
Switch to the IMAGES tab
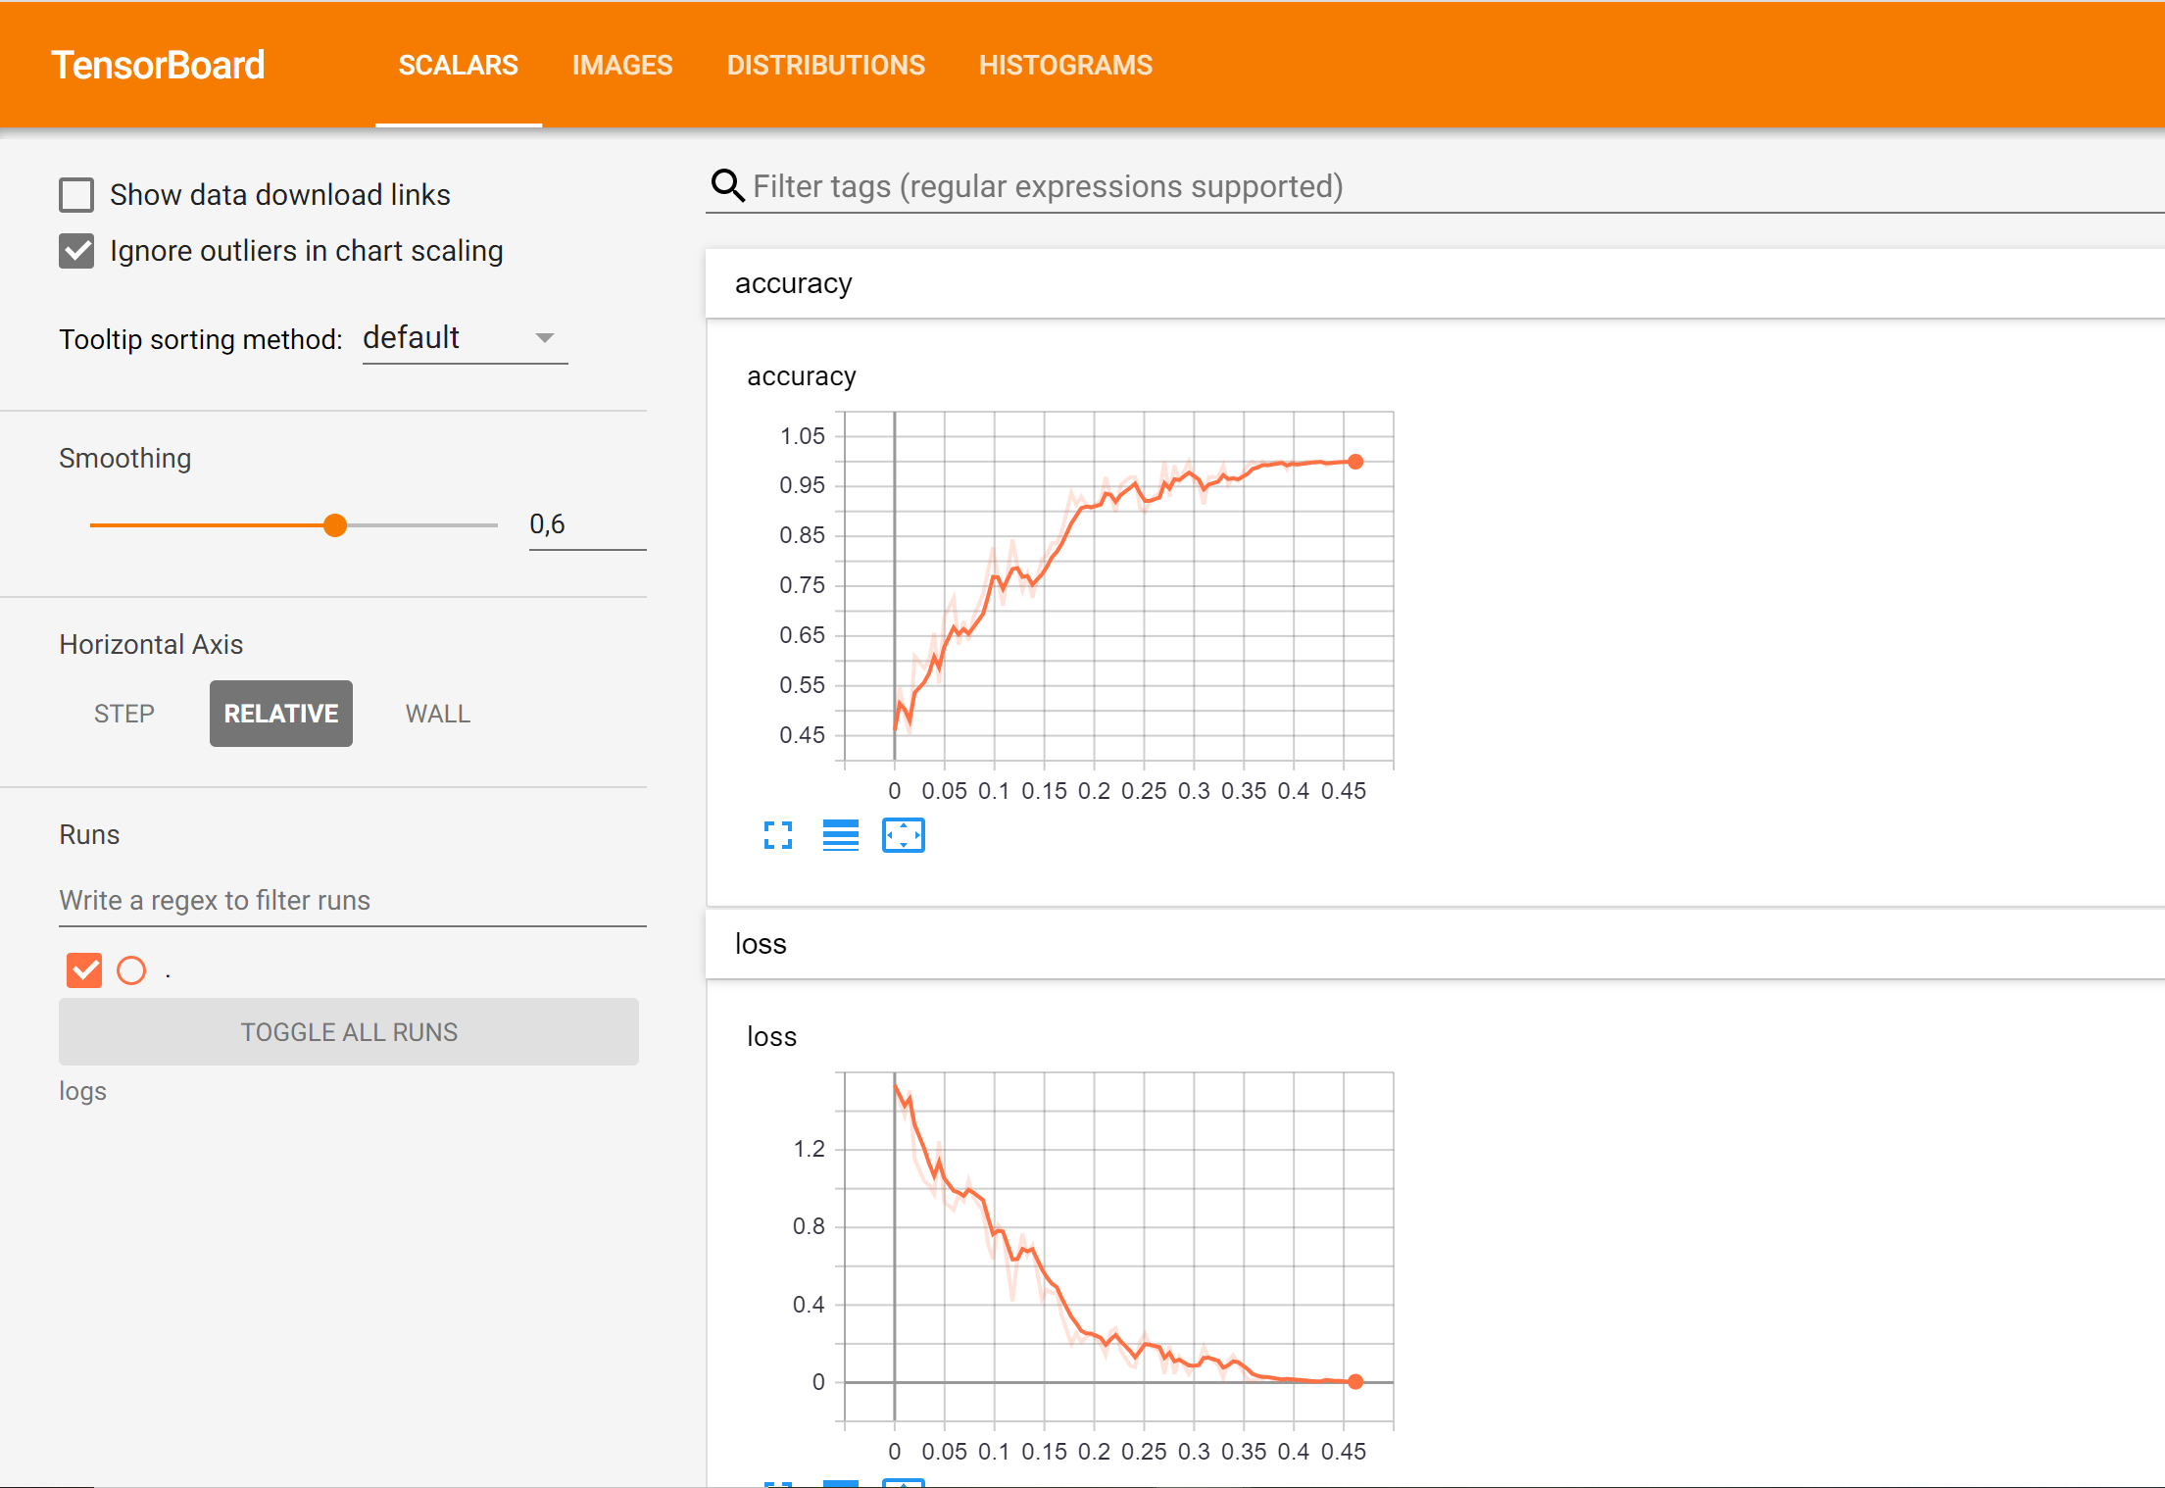click(x=622, y=65)
